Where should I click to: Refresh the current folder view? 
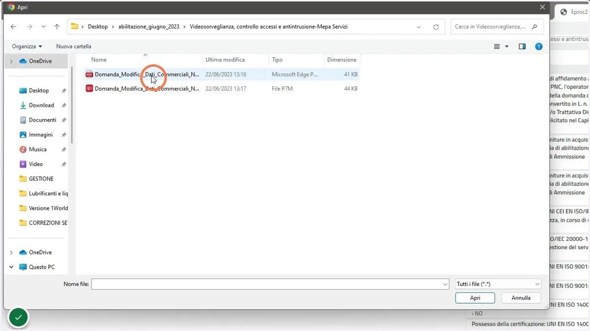click(436, 27)
